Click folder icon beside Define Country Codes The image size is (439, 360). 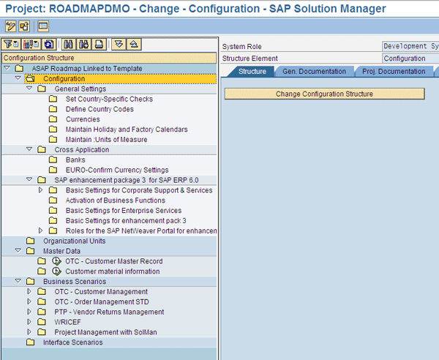[x=53, y=109]
